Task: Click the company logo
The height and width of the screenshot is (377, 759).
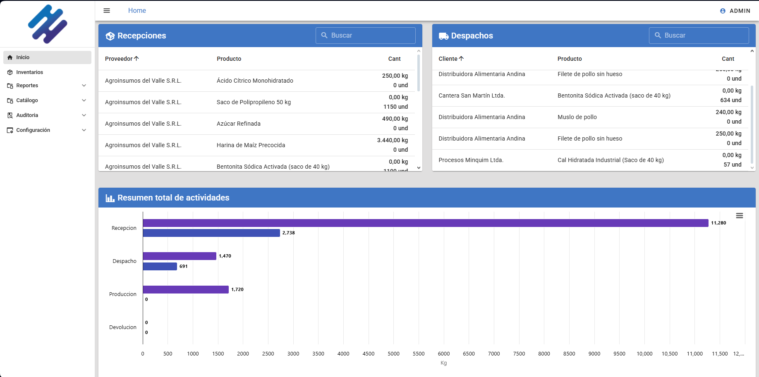Action: [x=48, y=24]
